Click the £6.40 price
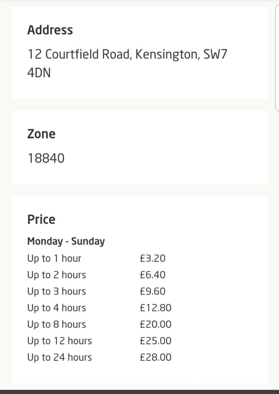The image size is (279, 394). [x=153, y=275]
